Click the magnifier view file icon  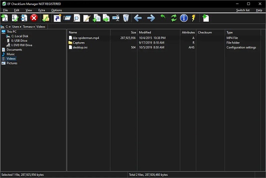(77, 18)
